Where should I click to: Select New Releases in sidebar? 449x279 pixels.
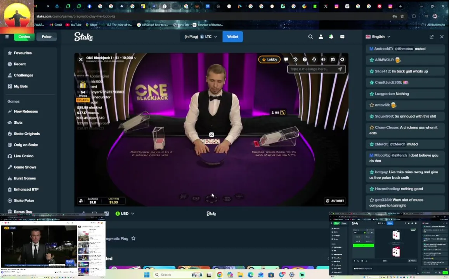(x=26, y=112)
